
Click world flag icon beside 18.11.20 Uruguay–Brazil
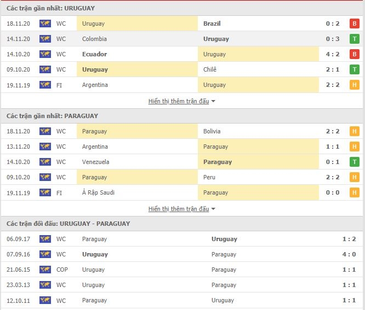pos(45,24)
